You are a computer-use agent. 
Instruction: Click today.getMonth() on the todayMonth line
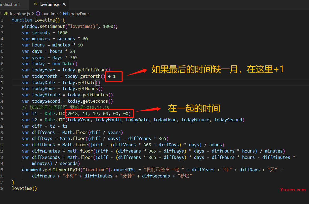point(85,76)
